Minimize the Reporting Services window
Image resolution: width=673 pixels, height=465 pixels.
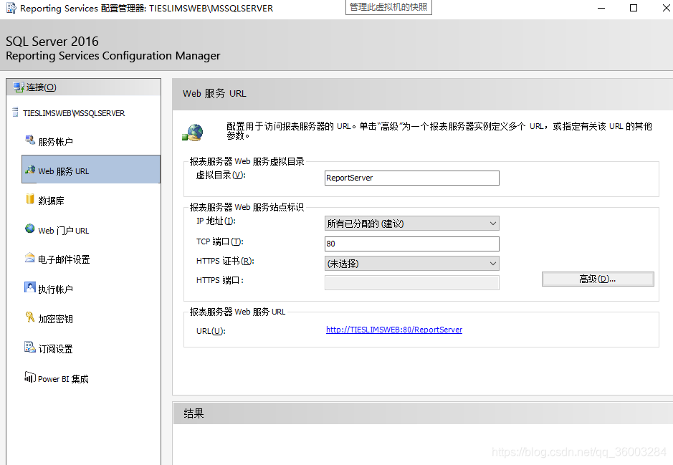pos(601,8)
